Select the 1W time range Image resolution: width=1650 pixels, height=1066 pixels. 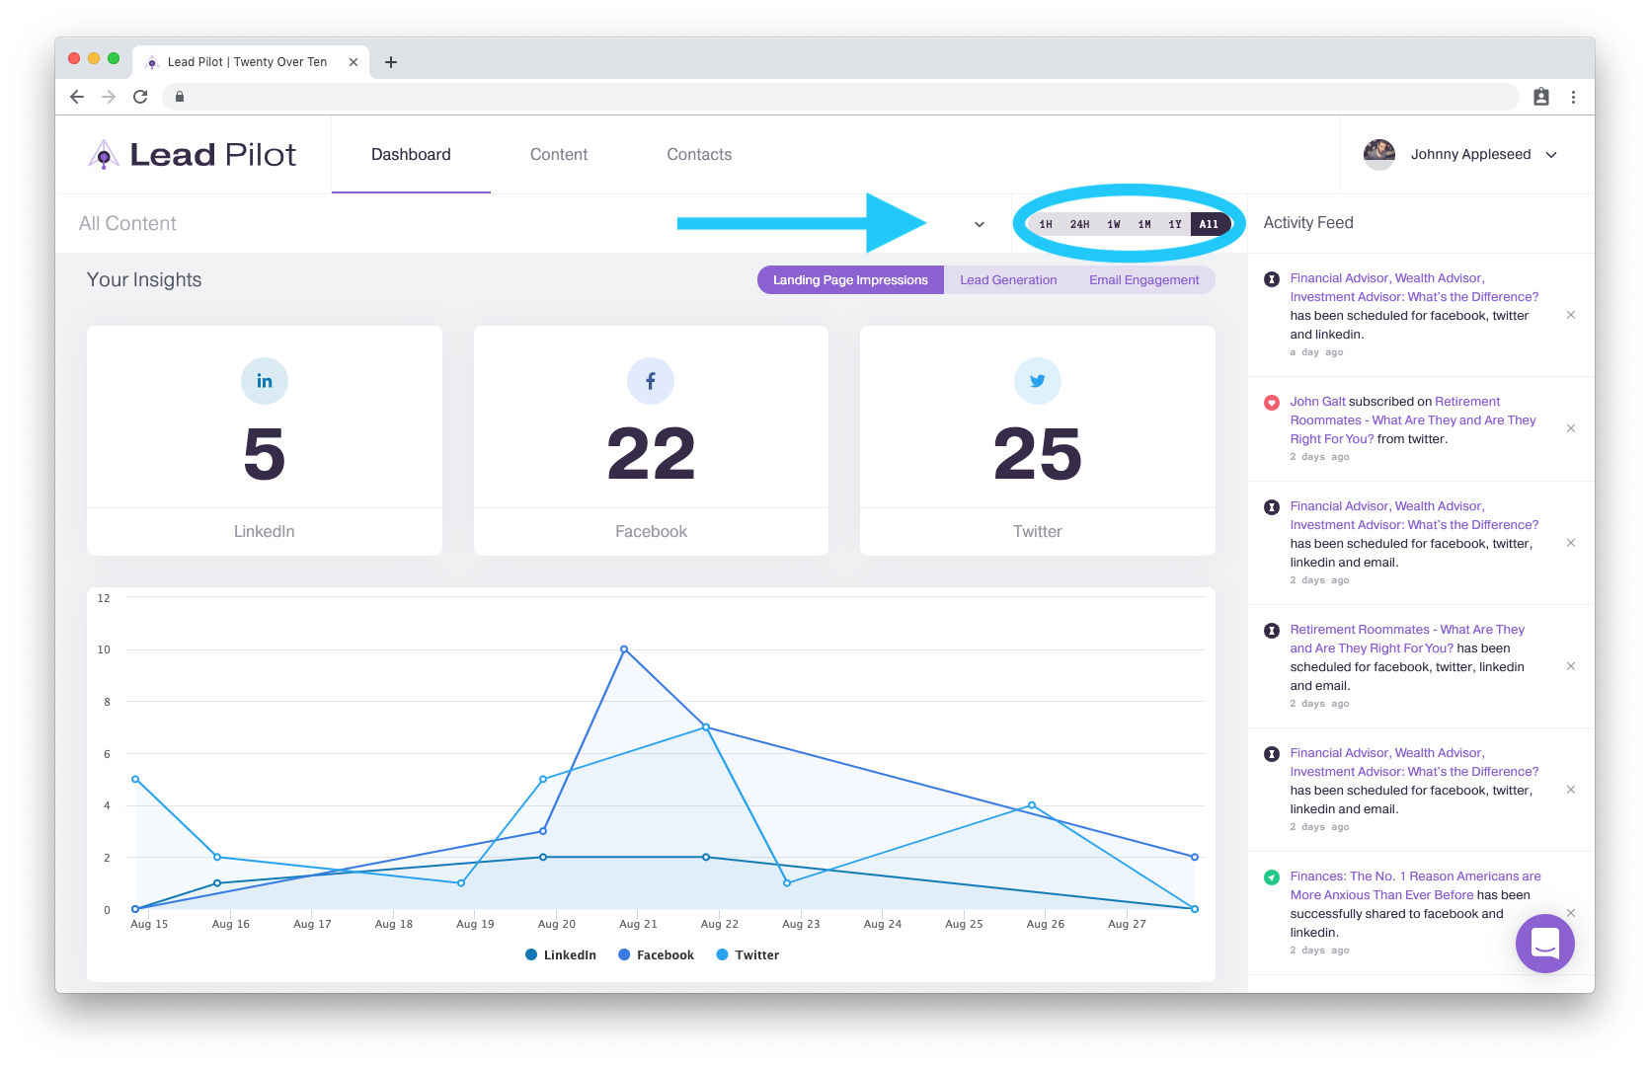1114,224
